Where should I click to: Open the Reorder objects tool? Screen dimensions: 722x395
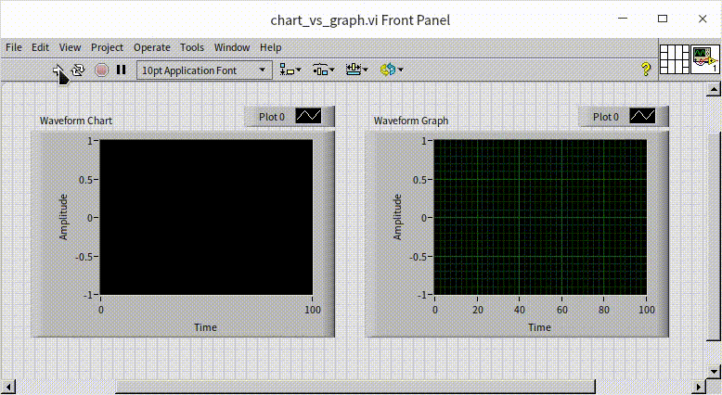[x=389, y=70]
